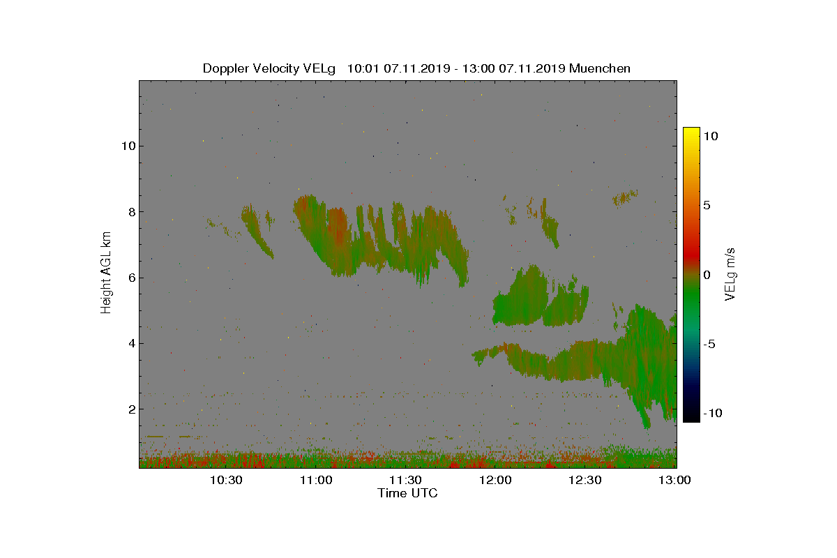
Task: Click the colorbar value label 5
Action: click(x=707, y=206)
